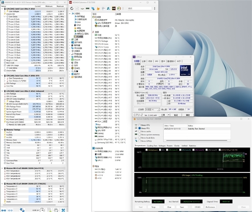Uncheck Stress FPU checkbox
This screenshot has height=212, width=252.
[139, 128]
